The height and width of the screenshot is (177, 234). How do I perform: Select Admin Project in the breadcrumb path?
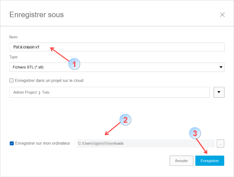(25, 92)
